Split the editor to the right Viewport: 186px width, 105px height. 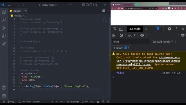103,11
